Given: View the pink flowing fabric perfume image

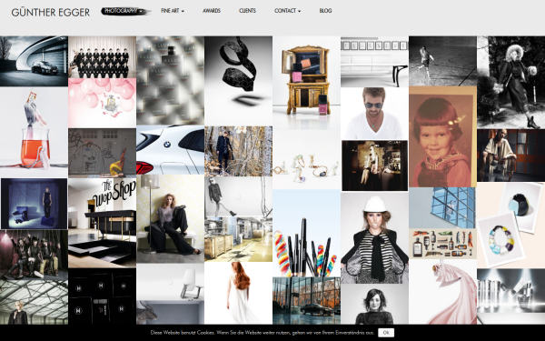Looking at the screenshot, I should 443,292.
